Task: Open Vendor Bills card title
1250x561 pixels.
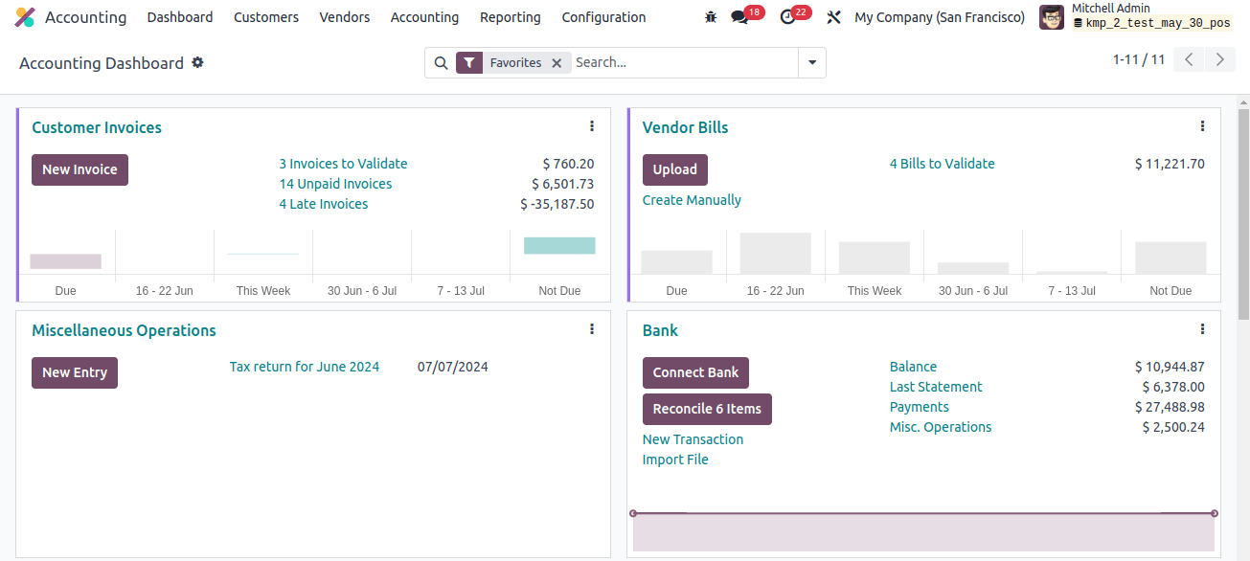Action: coord(685,127)
